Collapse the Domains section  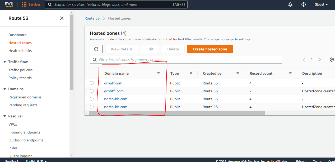click(x=5, y=89)
